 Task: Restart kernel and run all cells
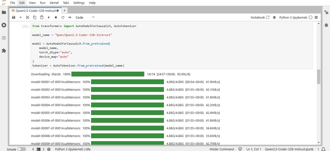pyautogui.click(x=70, y=17)
